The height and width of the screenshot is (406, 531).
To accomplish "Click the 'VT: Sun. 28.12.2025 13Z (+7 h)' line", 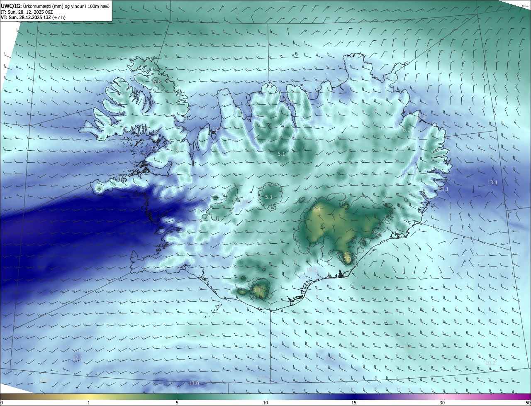I will pos(33,17).
